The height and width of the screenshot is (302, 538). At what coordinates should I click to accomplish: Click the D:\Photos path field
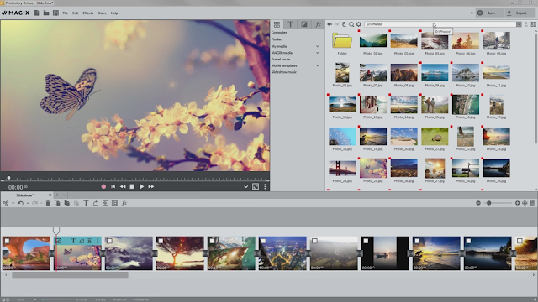440,24
